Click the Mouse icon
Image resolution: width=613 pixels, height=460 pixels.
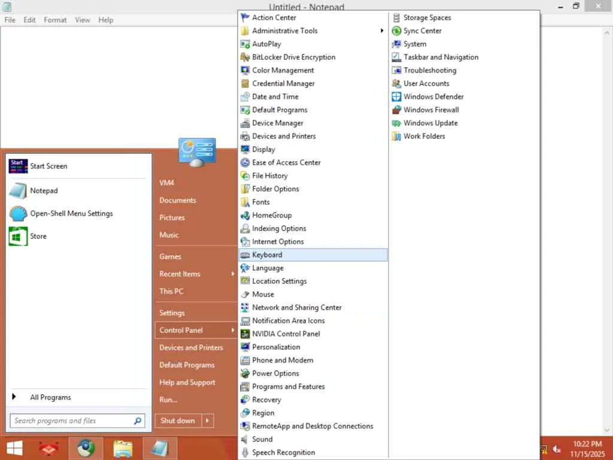(x=245, y=295)
